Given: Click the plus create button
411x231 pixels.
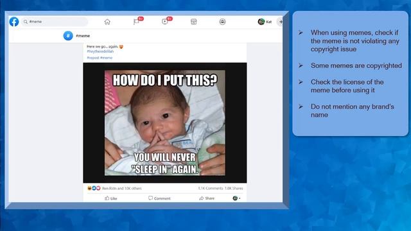Looking at the screenshot, I should pyautogui.click(x=280, y=22).
